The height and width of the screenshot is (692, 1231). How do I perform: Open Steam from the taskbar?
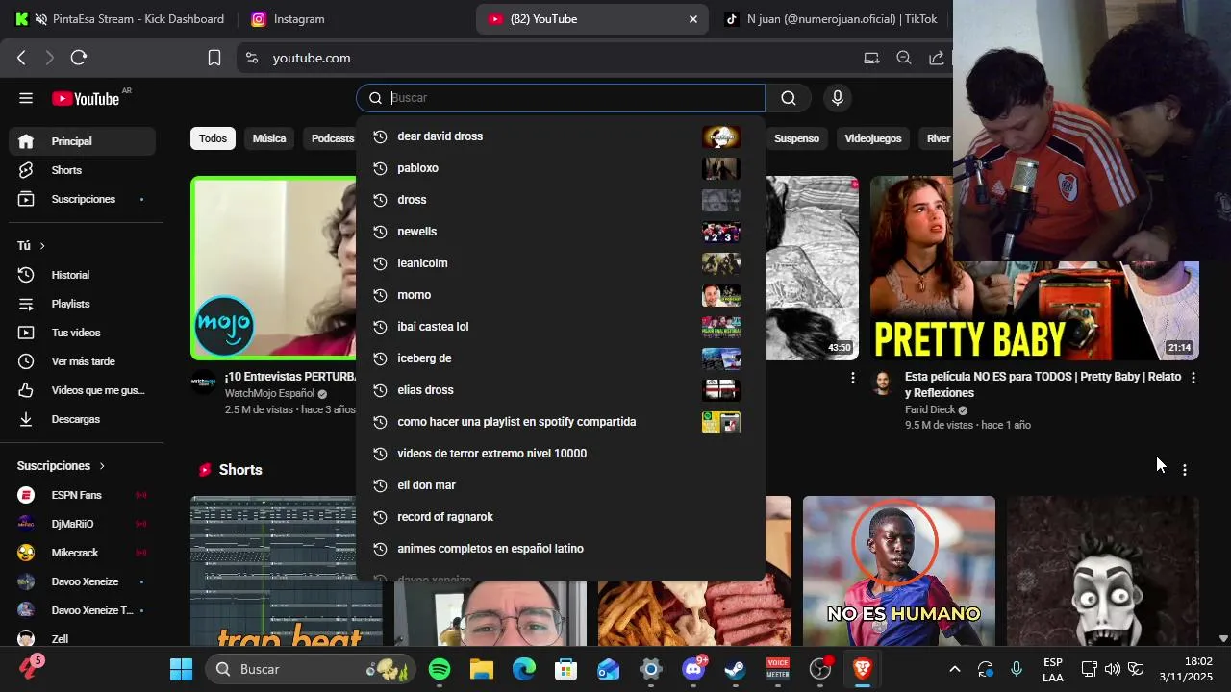tap(736, 669)
